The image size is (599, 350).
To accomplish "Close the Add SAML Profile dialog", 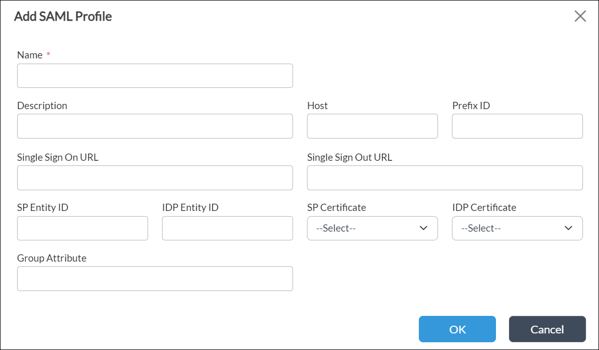I will [580, 16].
